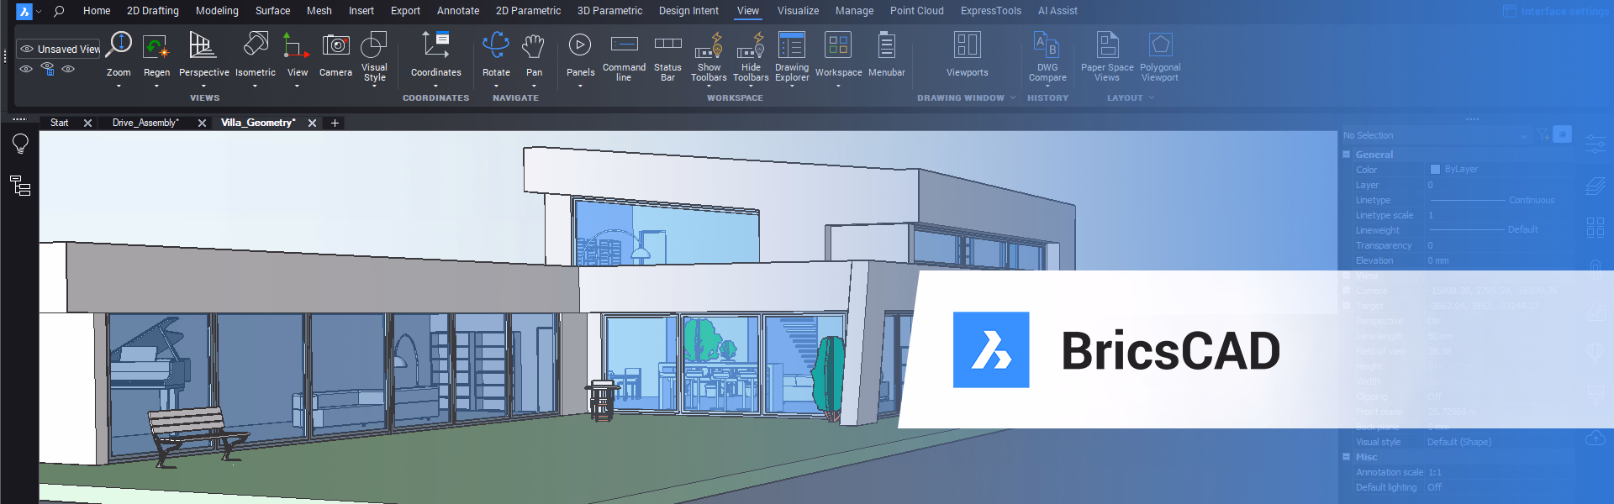This screenshot has height=504, width=1614.
Task: Toggle the Status Bar visibility
Action: [x=667, y=46]
